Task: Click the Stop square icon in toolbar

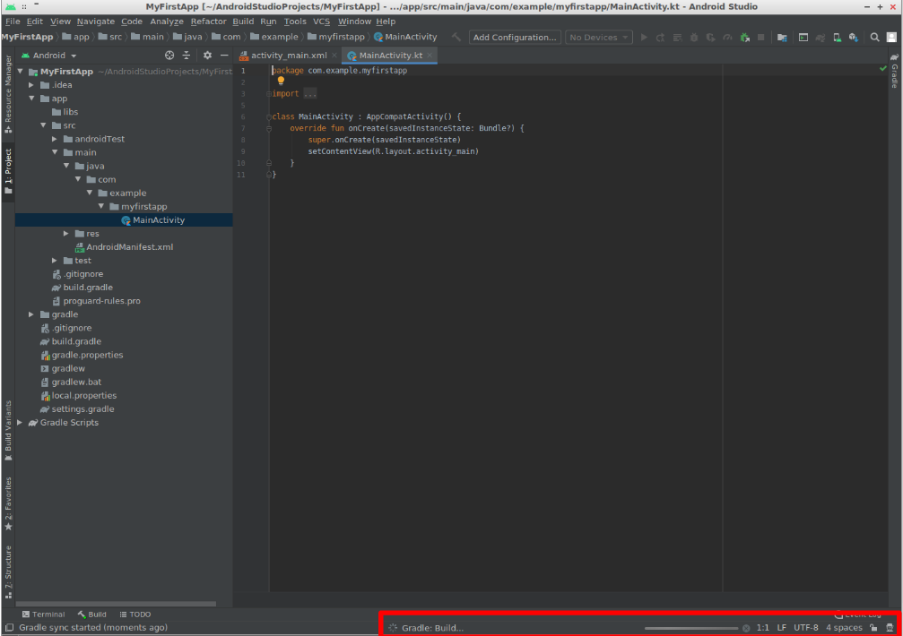Action: 760,38
